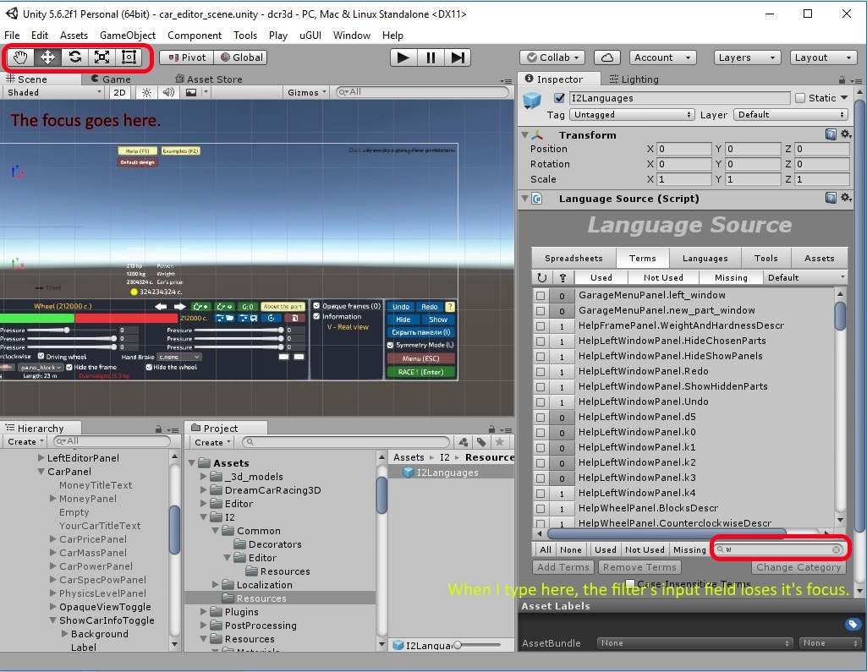
Task: Check HelpLeftWindowPanel.Undo term checkbox
Action: (541, 402)
